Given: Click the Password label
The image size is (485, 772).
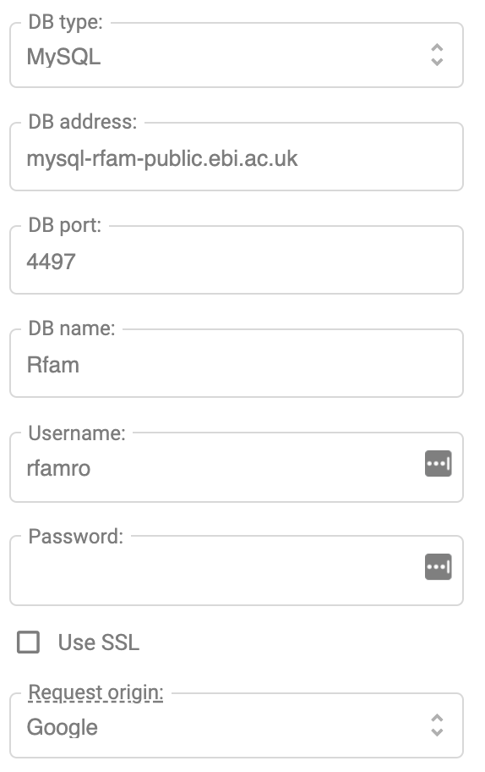Looking at the screenshot, I should [76, 537].
